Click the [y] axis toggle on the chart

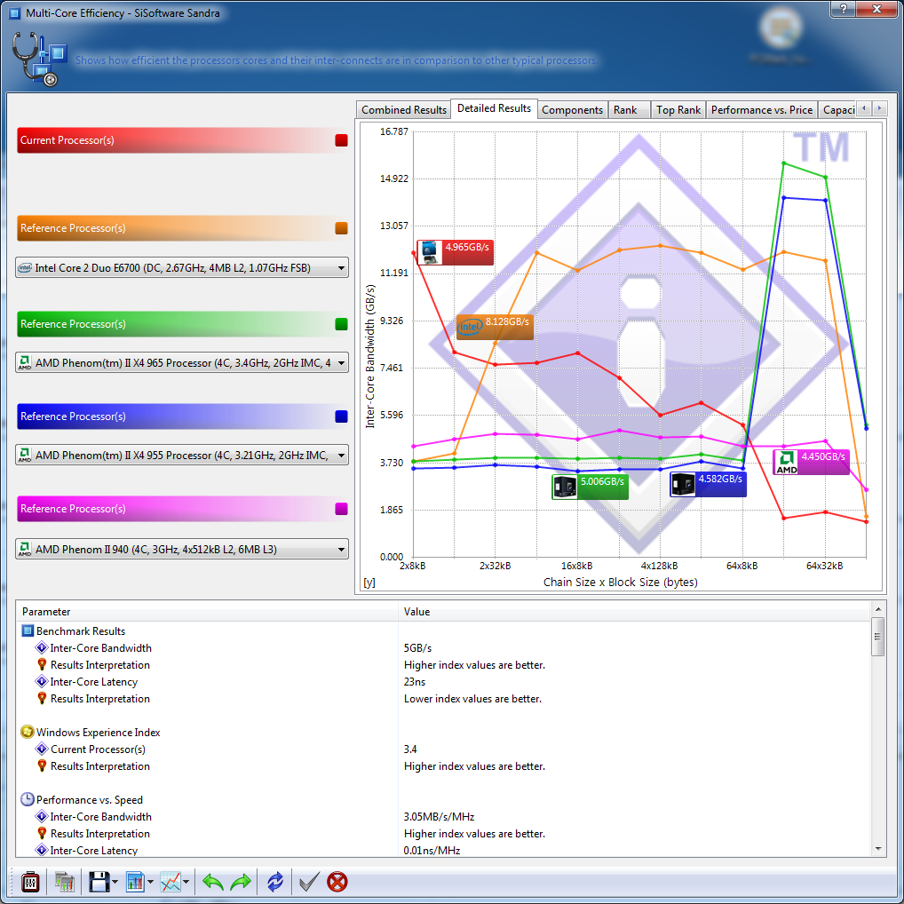[x=369, y=583]
